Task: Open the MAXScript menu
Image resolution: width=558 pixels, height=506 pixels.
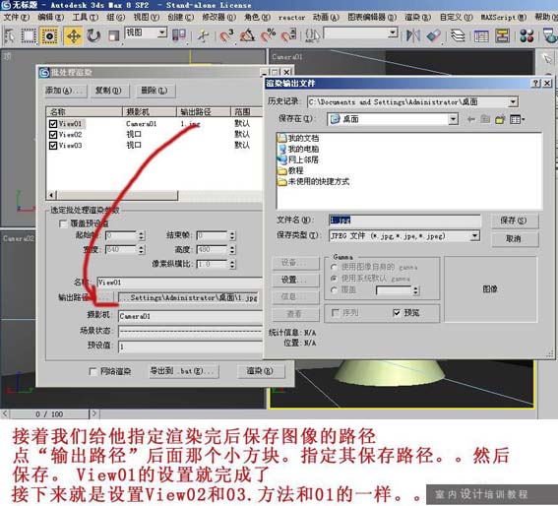Action: (503, 17)
